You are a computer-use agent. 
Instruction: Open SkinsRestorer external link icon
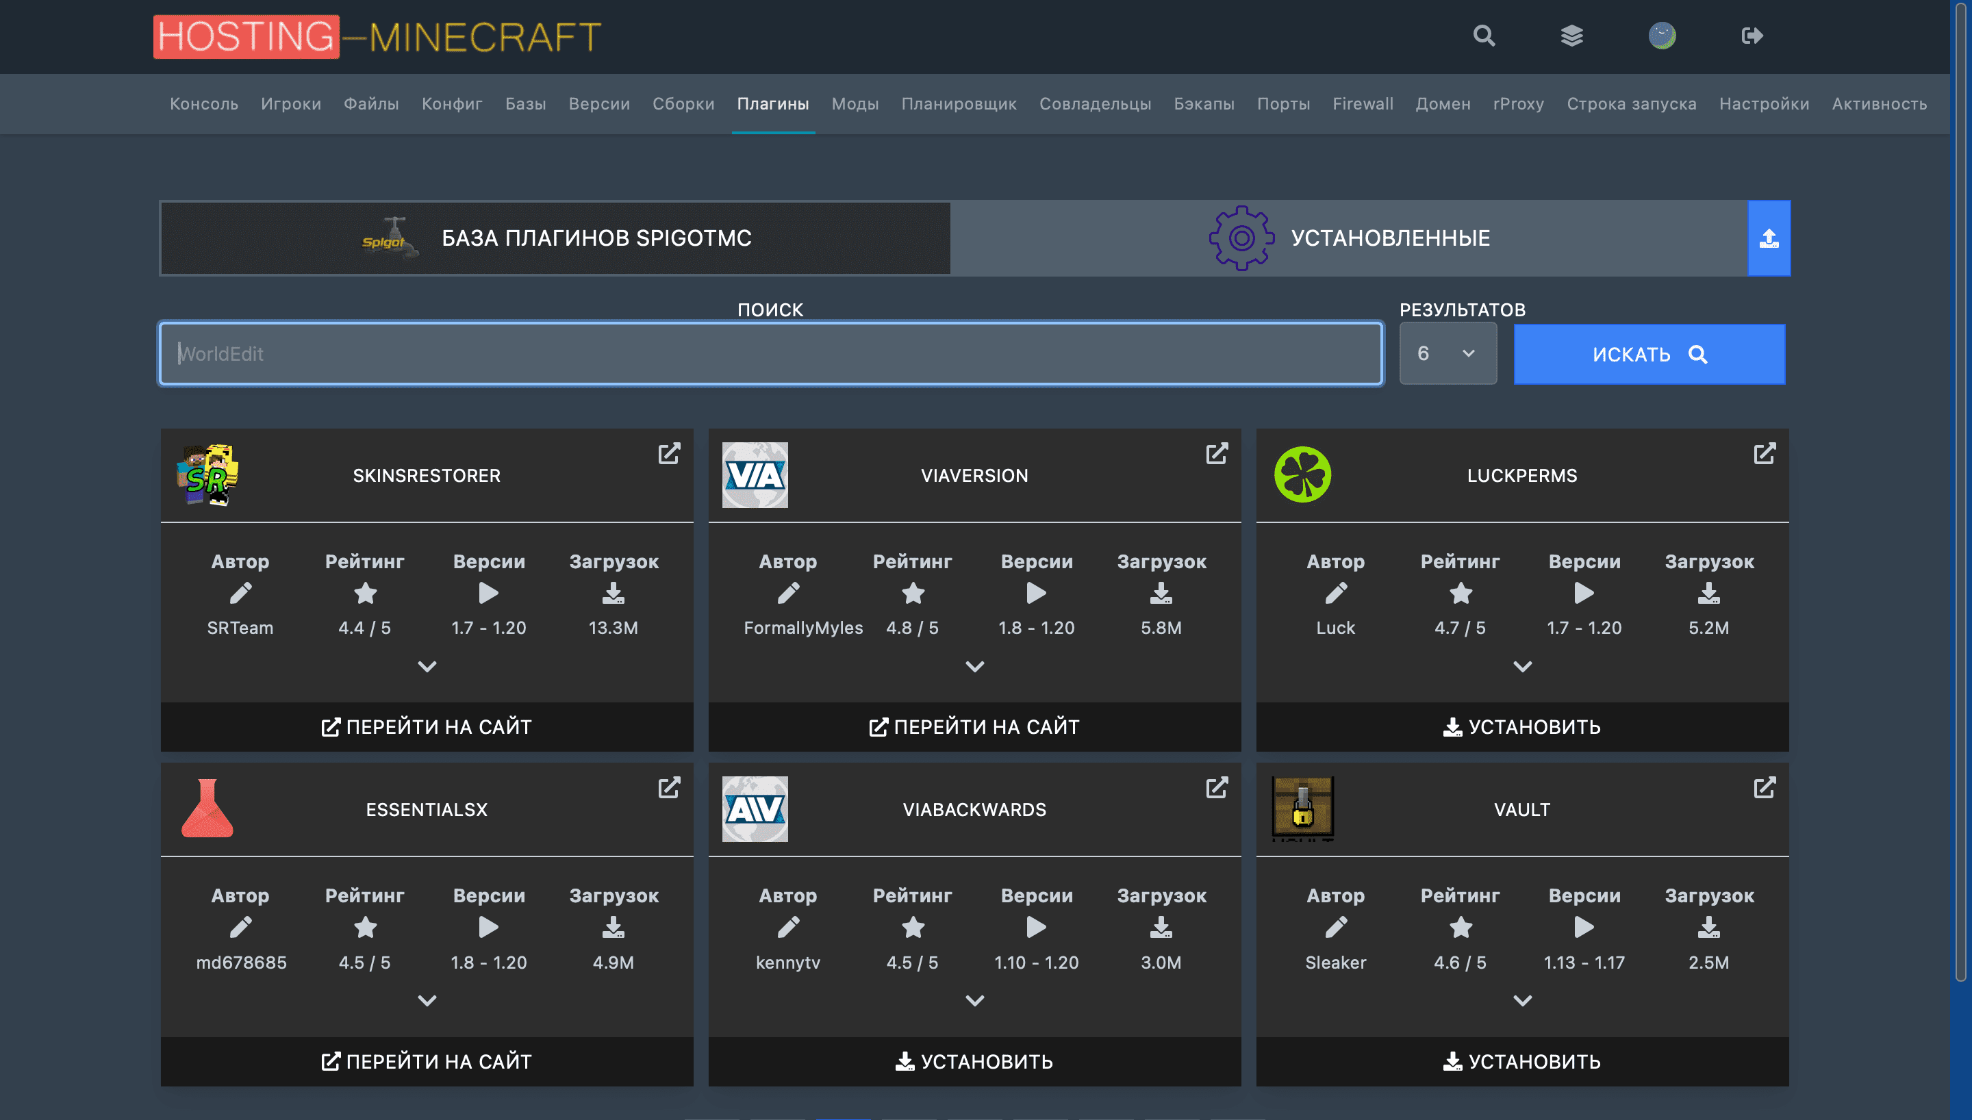pos(669,454)
